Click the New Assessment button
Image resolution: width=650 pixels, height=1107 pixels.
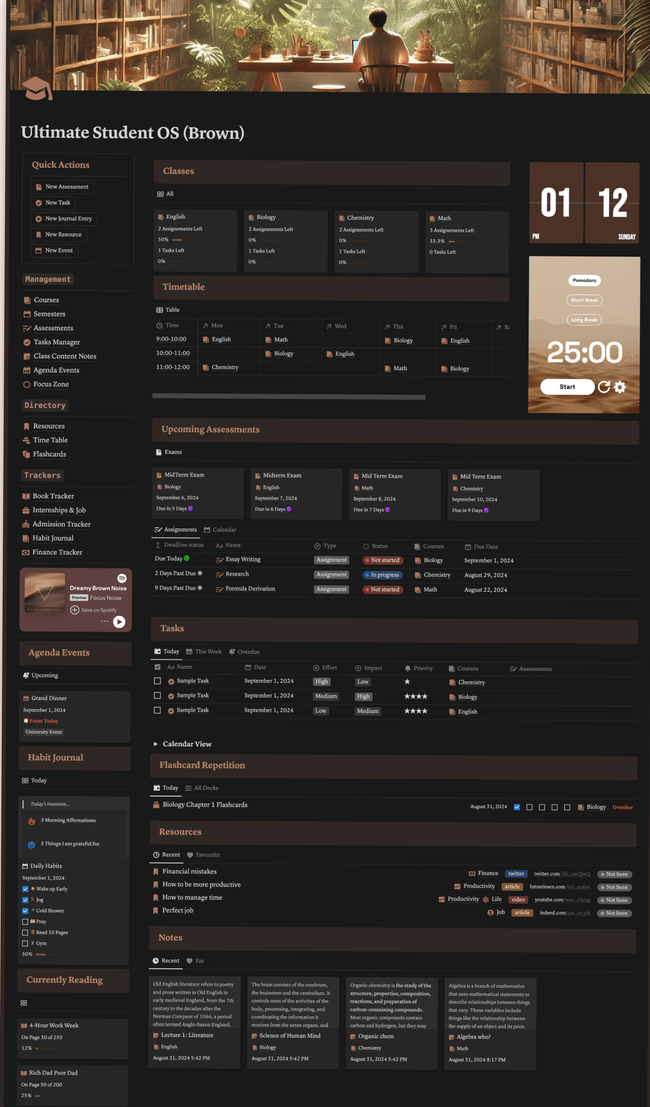[62, 187]
